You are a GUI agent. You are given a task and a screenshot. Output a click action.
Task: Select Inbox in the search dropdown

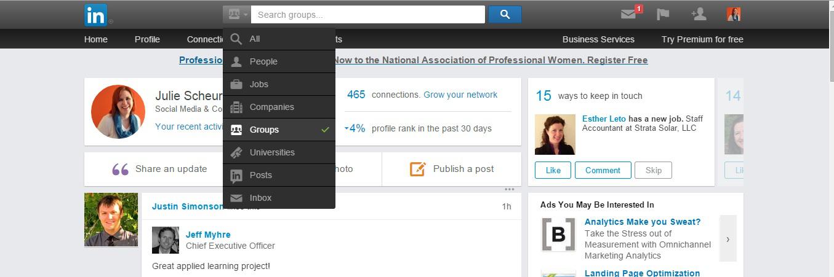coord(279,198)
